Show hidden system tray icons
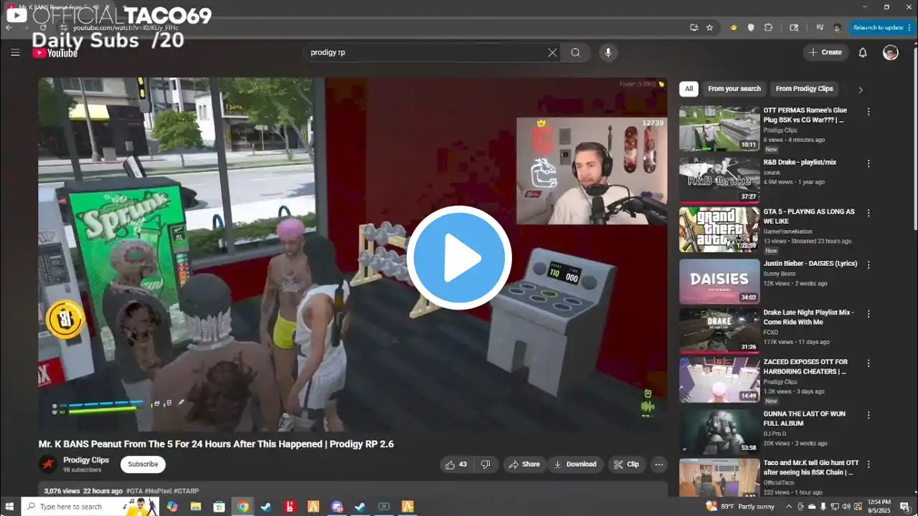The height and width of the screenshot is (516, 918). 790,507
